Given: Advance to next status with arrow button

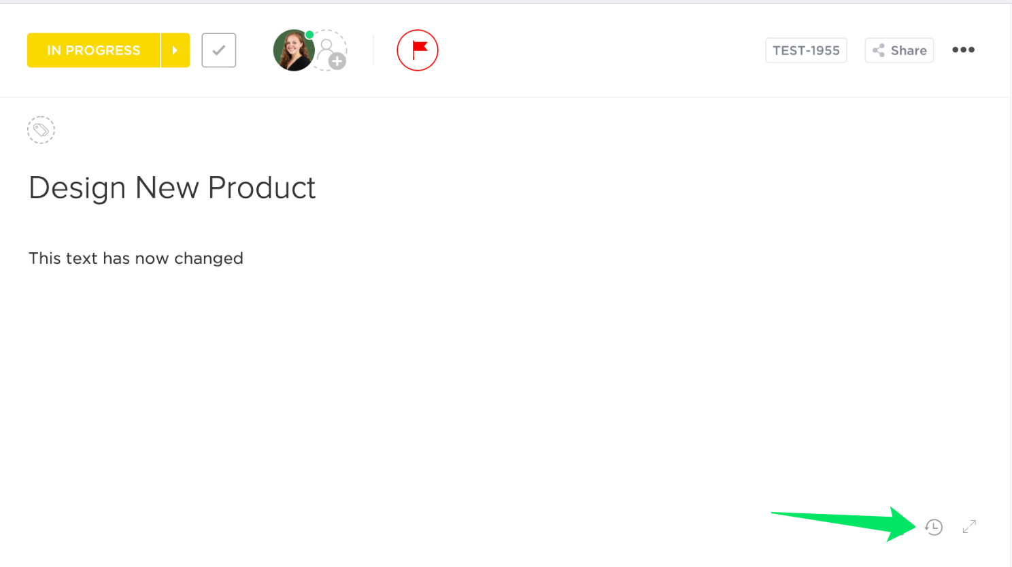Looking at the screenshot, I should (x=175, y=50).
